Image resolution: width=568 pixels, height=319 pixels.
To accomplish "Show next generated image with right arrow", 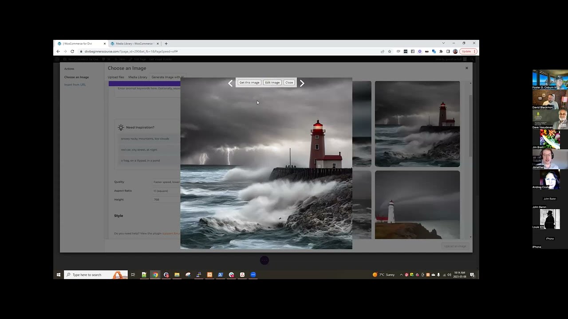I will pyautogui.click(x=302, y=83).
